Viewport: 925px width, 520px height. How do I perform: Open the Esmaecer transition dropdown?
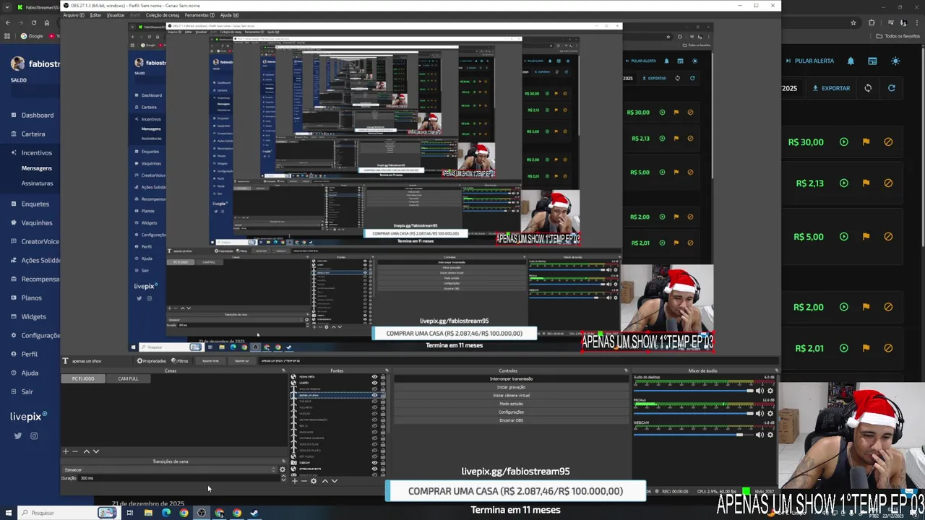click(x=171, y=469)
